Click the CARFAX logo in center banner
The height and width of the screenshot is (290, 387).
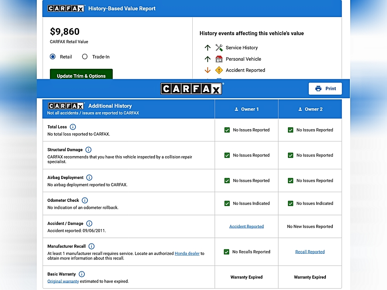[191, 89]
